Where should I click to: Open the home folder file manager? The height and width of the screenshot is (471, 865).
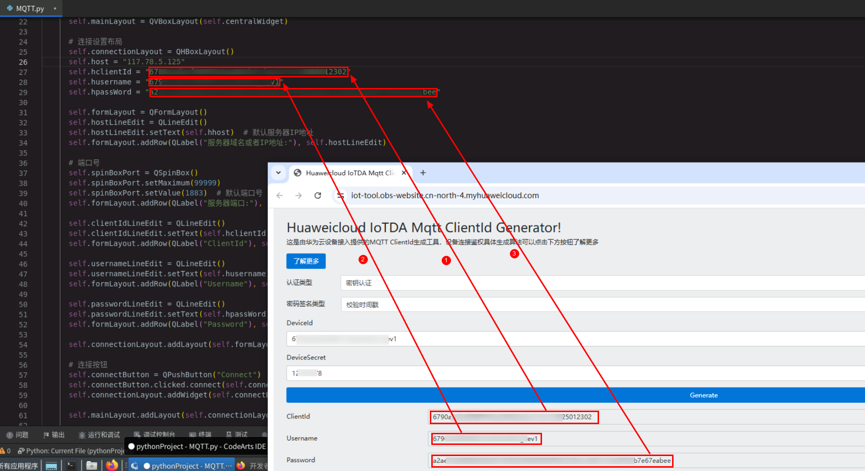[x=92, y=466]
